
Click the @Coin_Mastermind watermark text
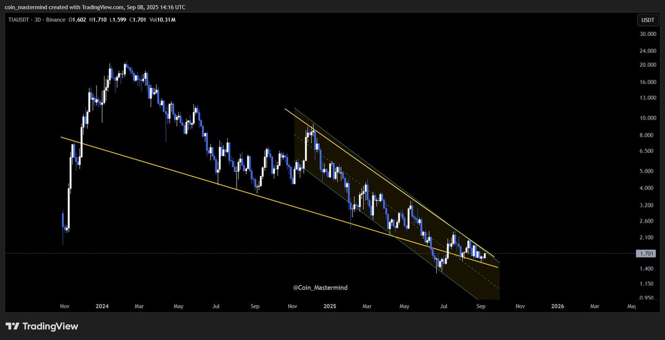pos(320,287)
